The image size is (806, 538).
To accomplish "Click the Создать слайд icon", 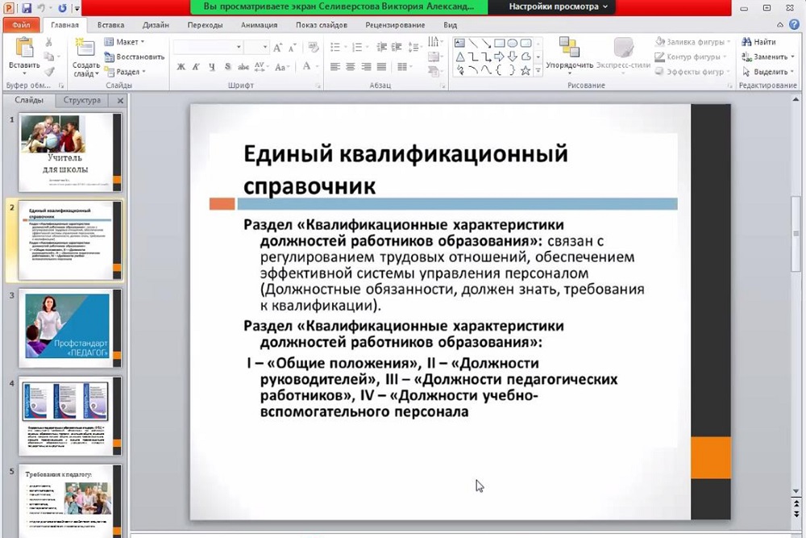I will (85, 48).
